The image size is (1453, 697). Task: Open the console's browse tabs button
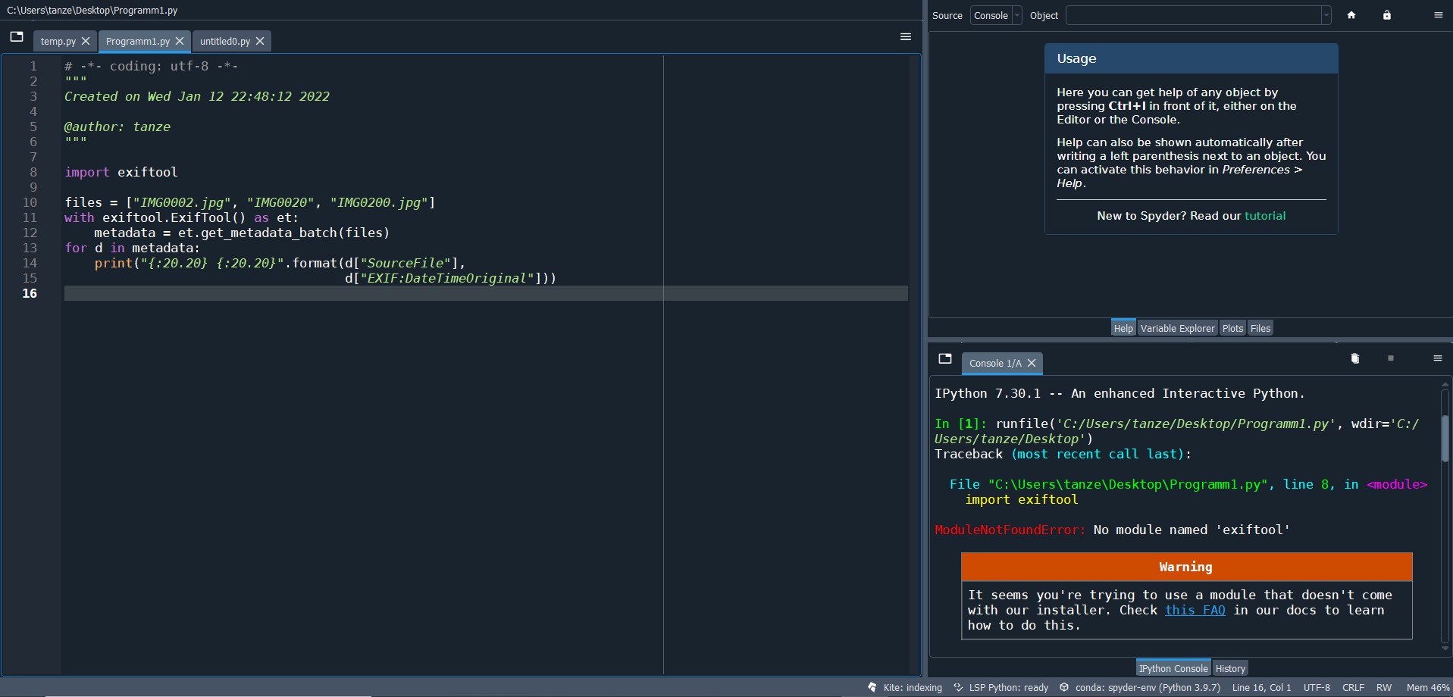click(x=944, y=358)
